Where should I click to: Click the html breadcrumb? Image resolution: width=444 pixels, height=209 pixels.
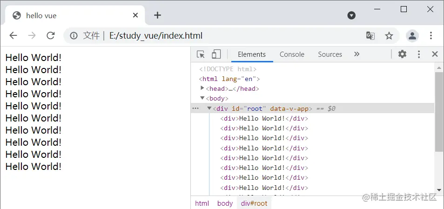pyautogui.click(x=202, y=203)
